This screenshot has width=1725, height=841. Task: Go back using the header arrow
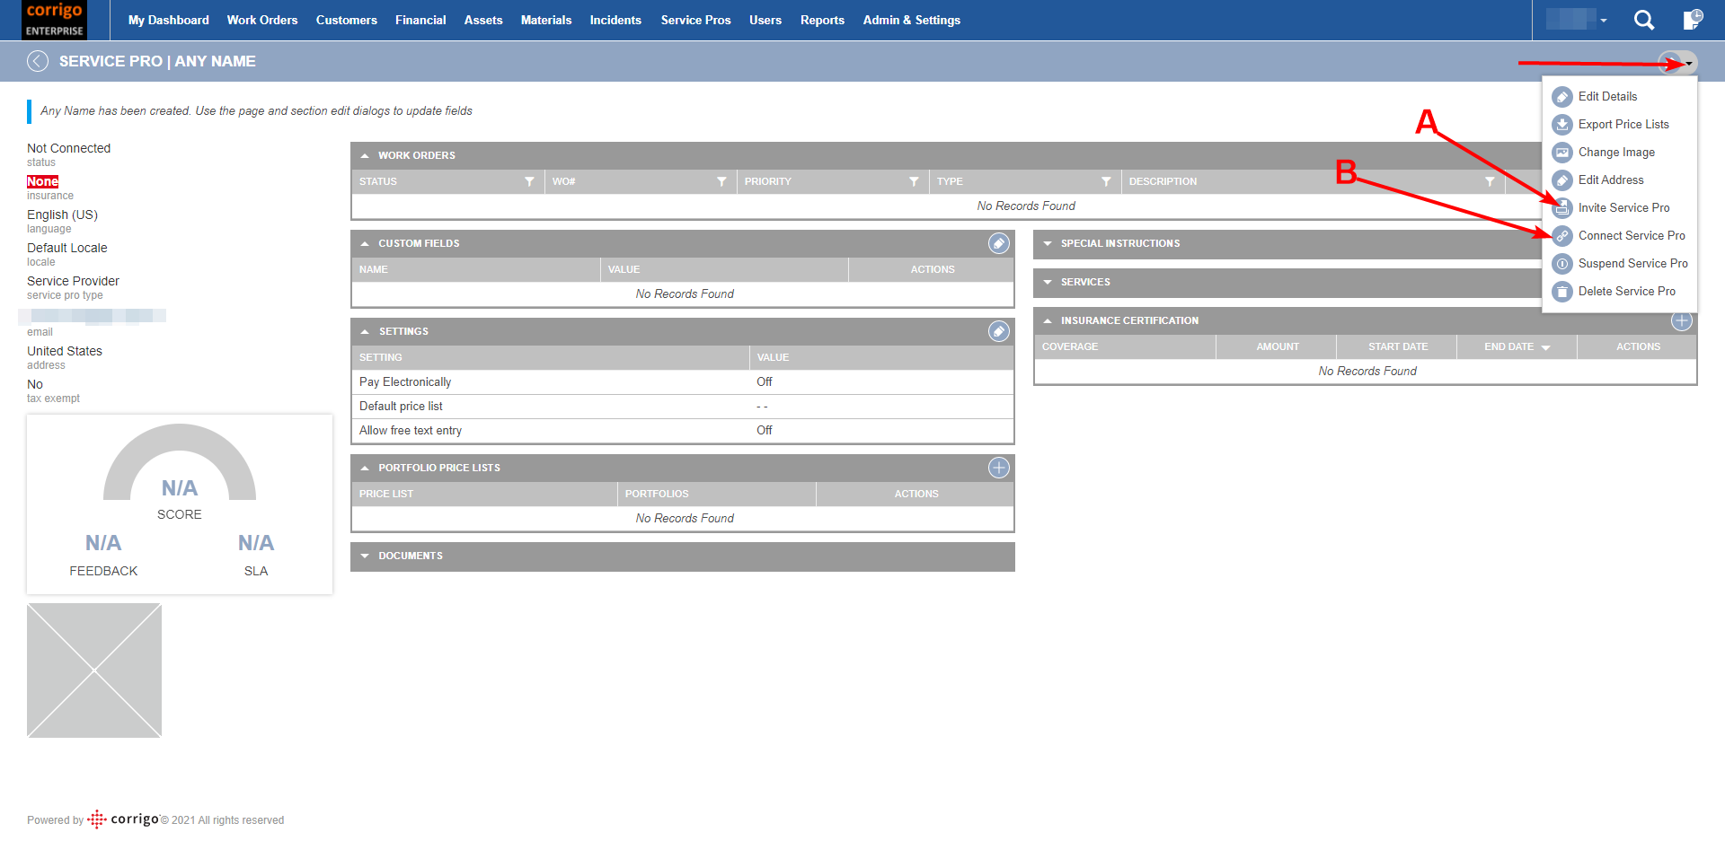(37, 61)
